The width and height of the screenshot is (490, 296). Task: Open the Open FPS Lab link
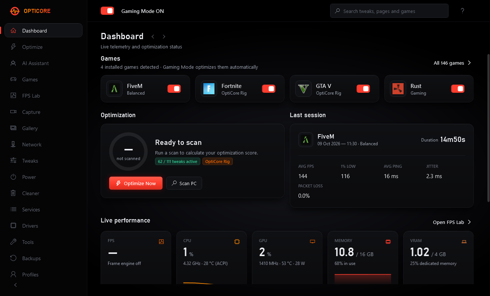click(x=452, y=222)
